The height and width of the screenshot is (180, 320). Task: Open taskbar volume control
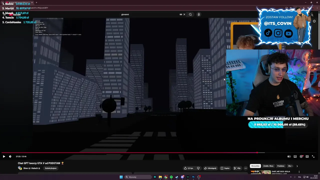coord(307,177)
